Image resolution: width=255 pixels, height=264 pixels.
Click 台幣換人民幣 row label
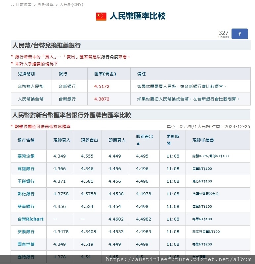[x=31, y=87]
